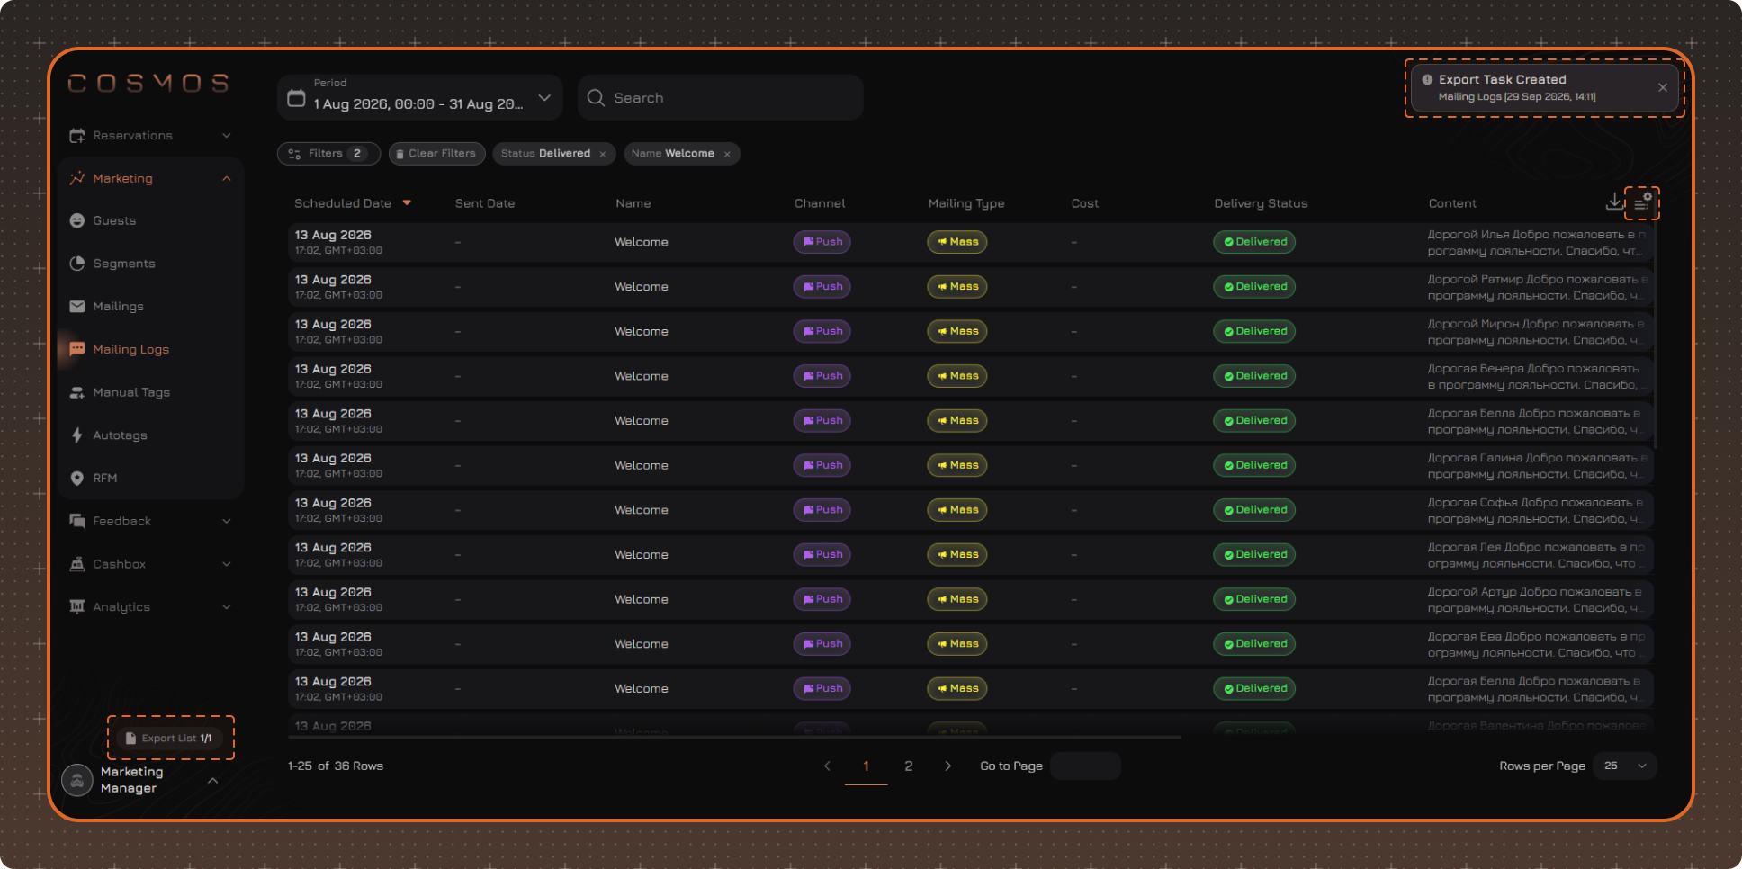Image resolution: width=1742 pixels, height=869 pixels.
Task: Click the Mailing Type column header
Action: pos(966,203)
